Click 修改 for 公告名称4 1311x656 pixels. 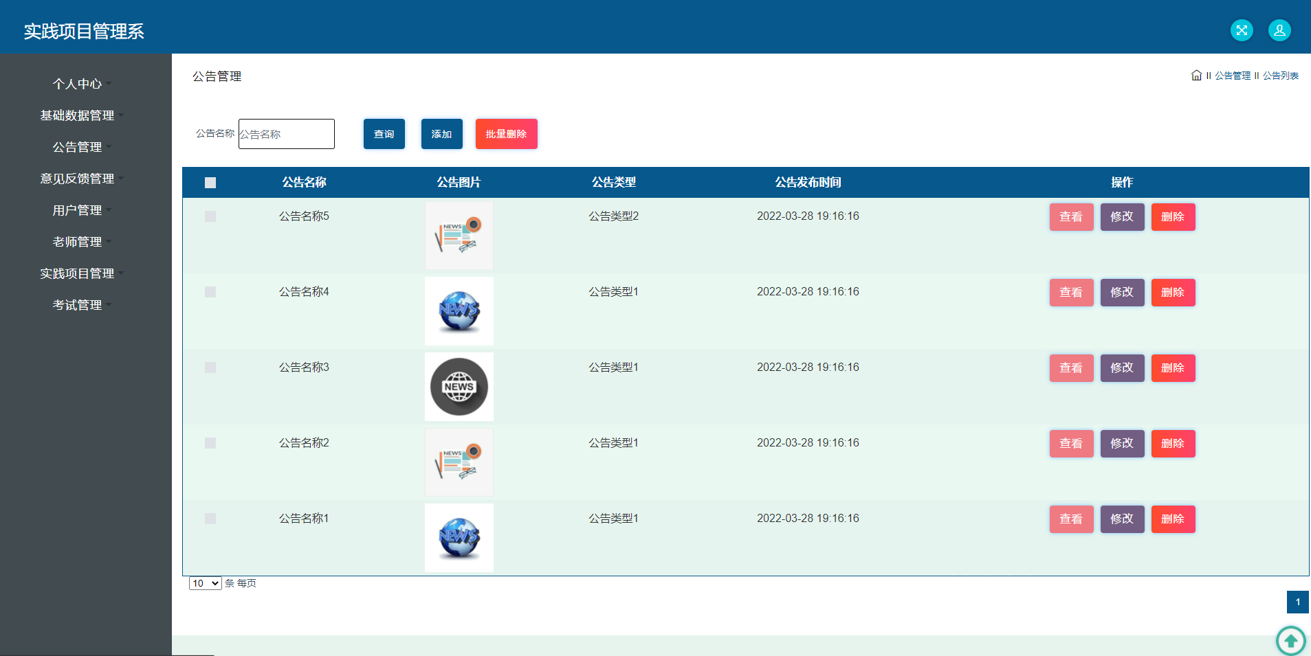point(1122,292)
